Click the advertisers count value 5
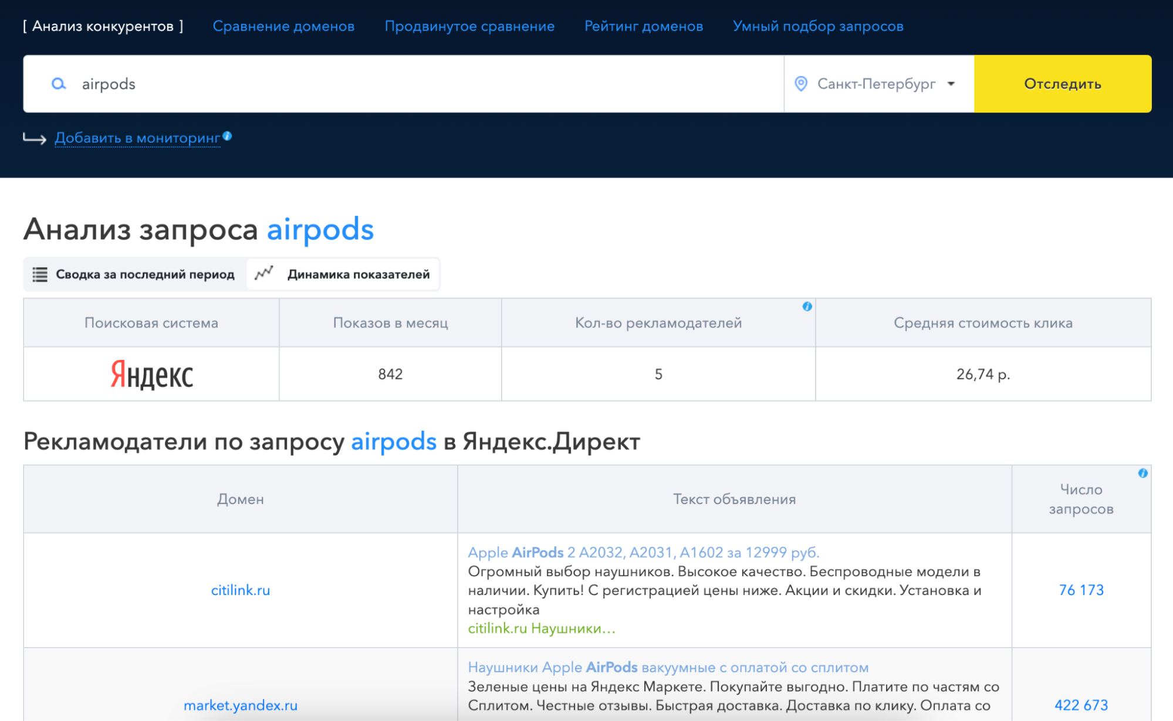1173x721 pixels. click(658, 374)
